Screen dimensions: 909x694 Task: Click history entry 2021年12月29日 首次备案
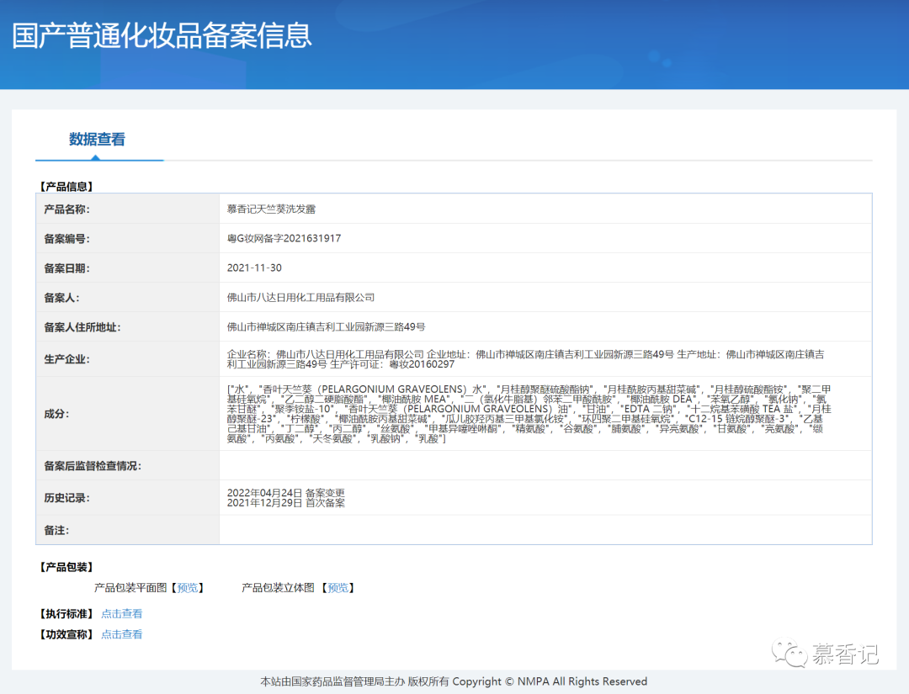[x=286, y=503]
